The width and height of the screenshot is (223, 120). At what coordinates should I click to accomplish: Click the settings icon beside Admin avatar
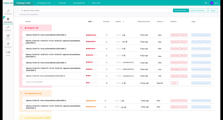(206, 3)
